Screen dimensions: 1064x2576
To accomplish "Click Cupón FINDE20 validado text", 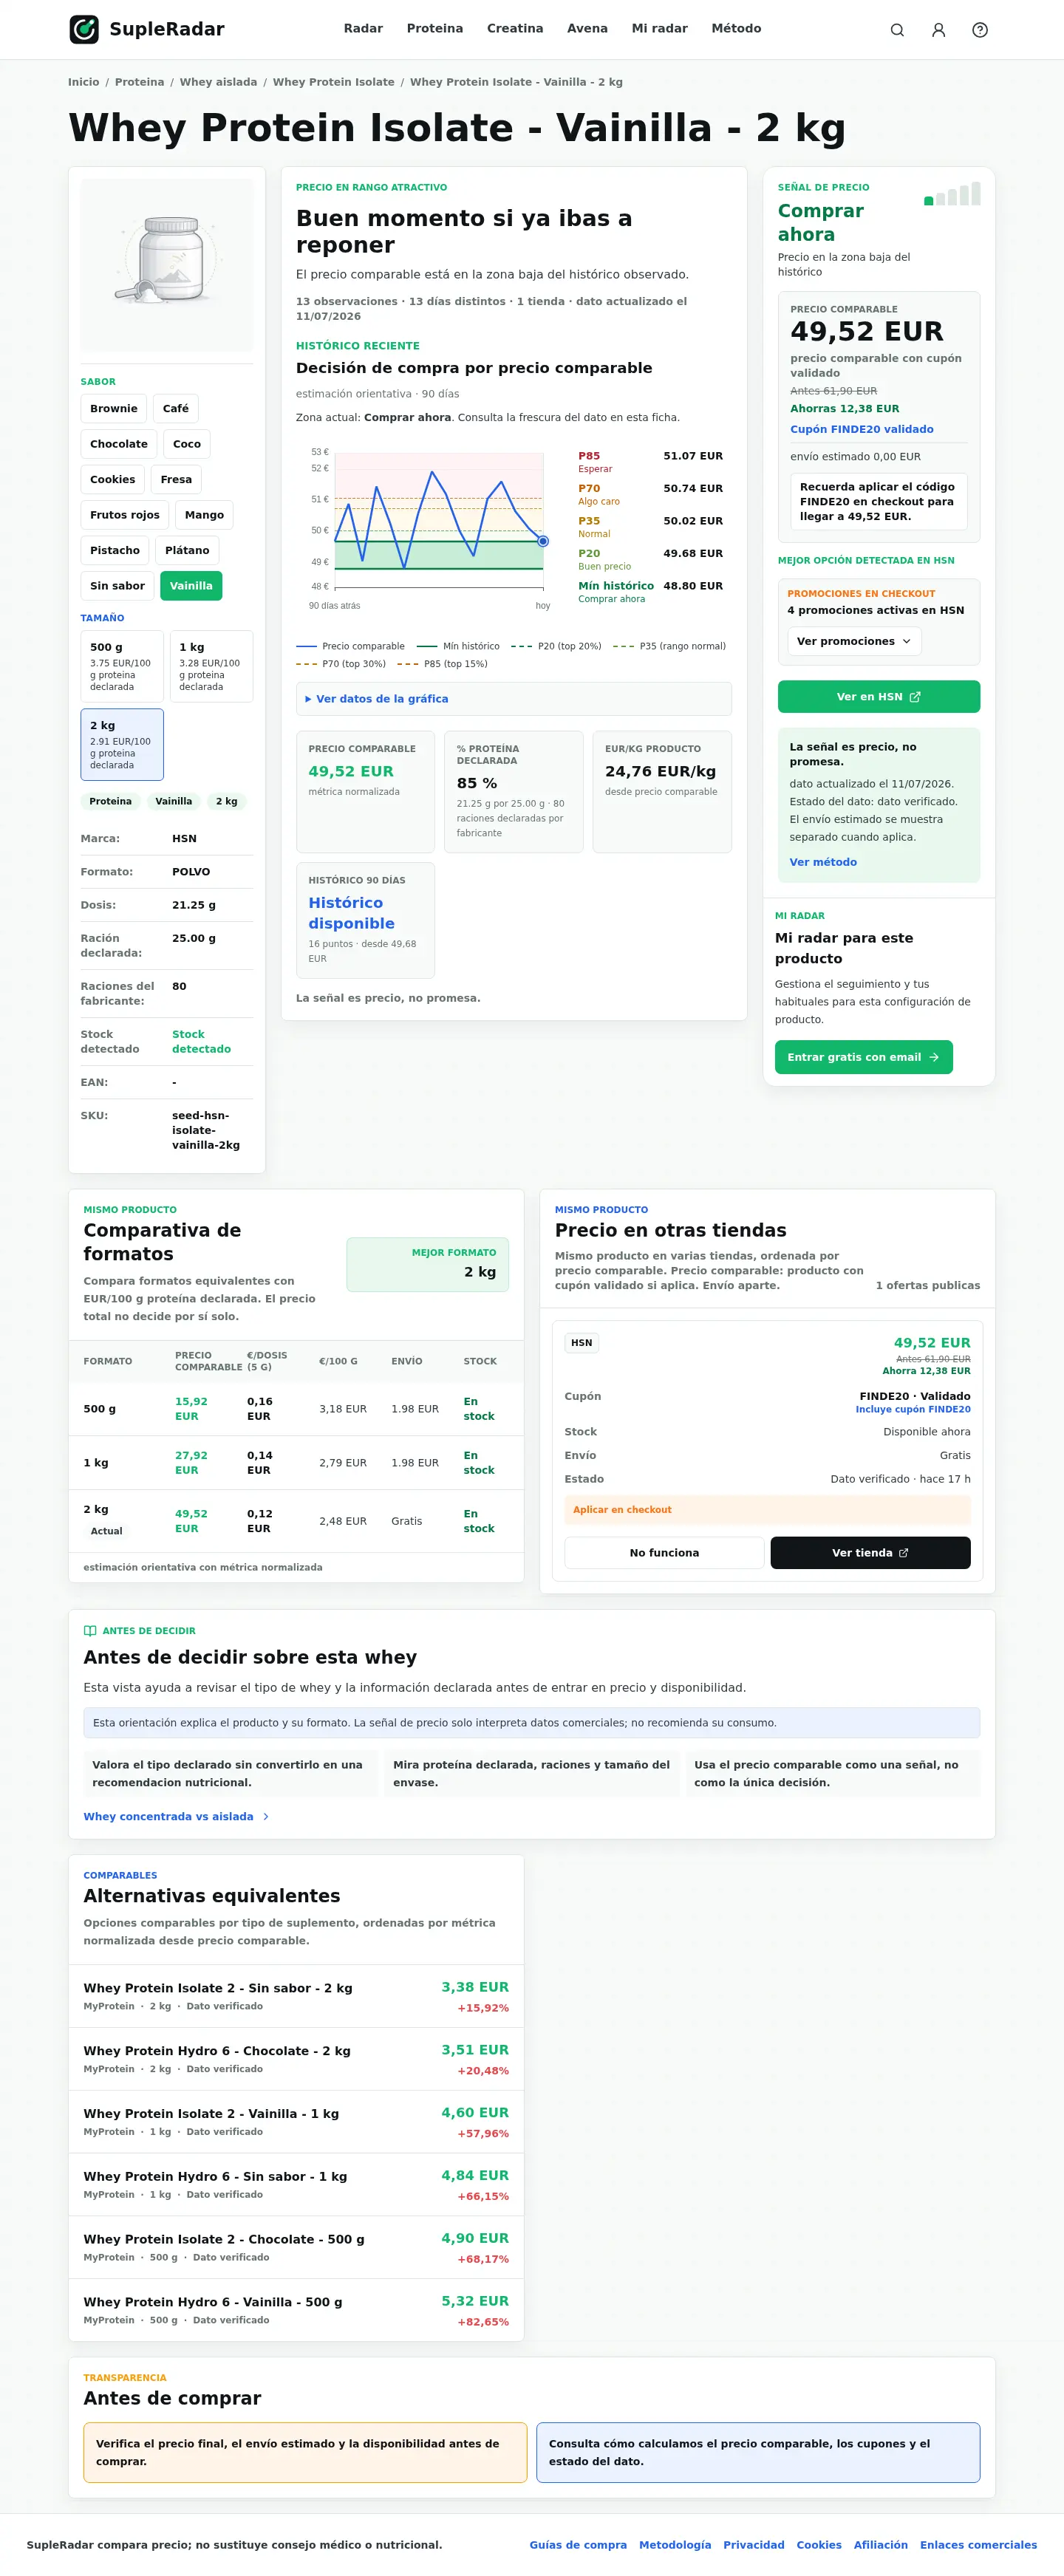I will point(862,429).
